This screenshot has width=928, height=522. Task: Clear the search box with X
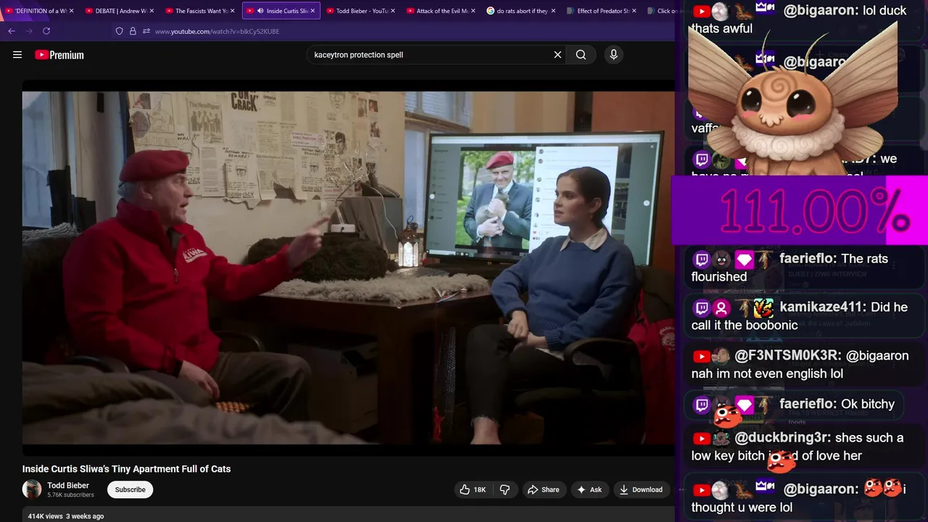point(558,54)
